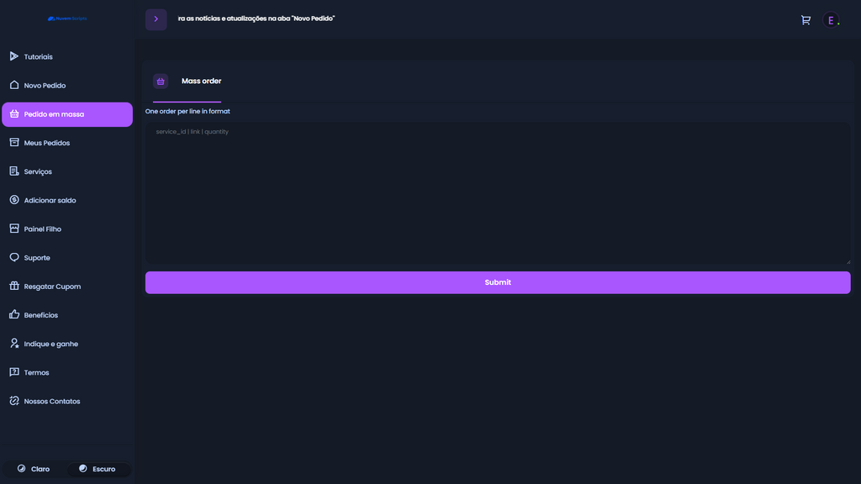Click the Resgatar Cupom gift icon

point(14,286)
